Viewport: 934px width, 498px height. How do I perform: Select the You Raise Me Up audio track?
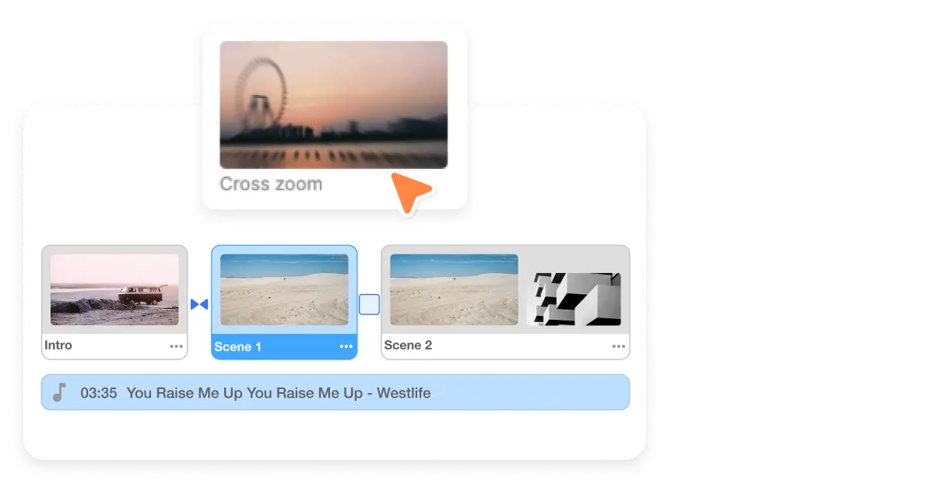[x=335, y=392]
